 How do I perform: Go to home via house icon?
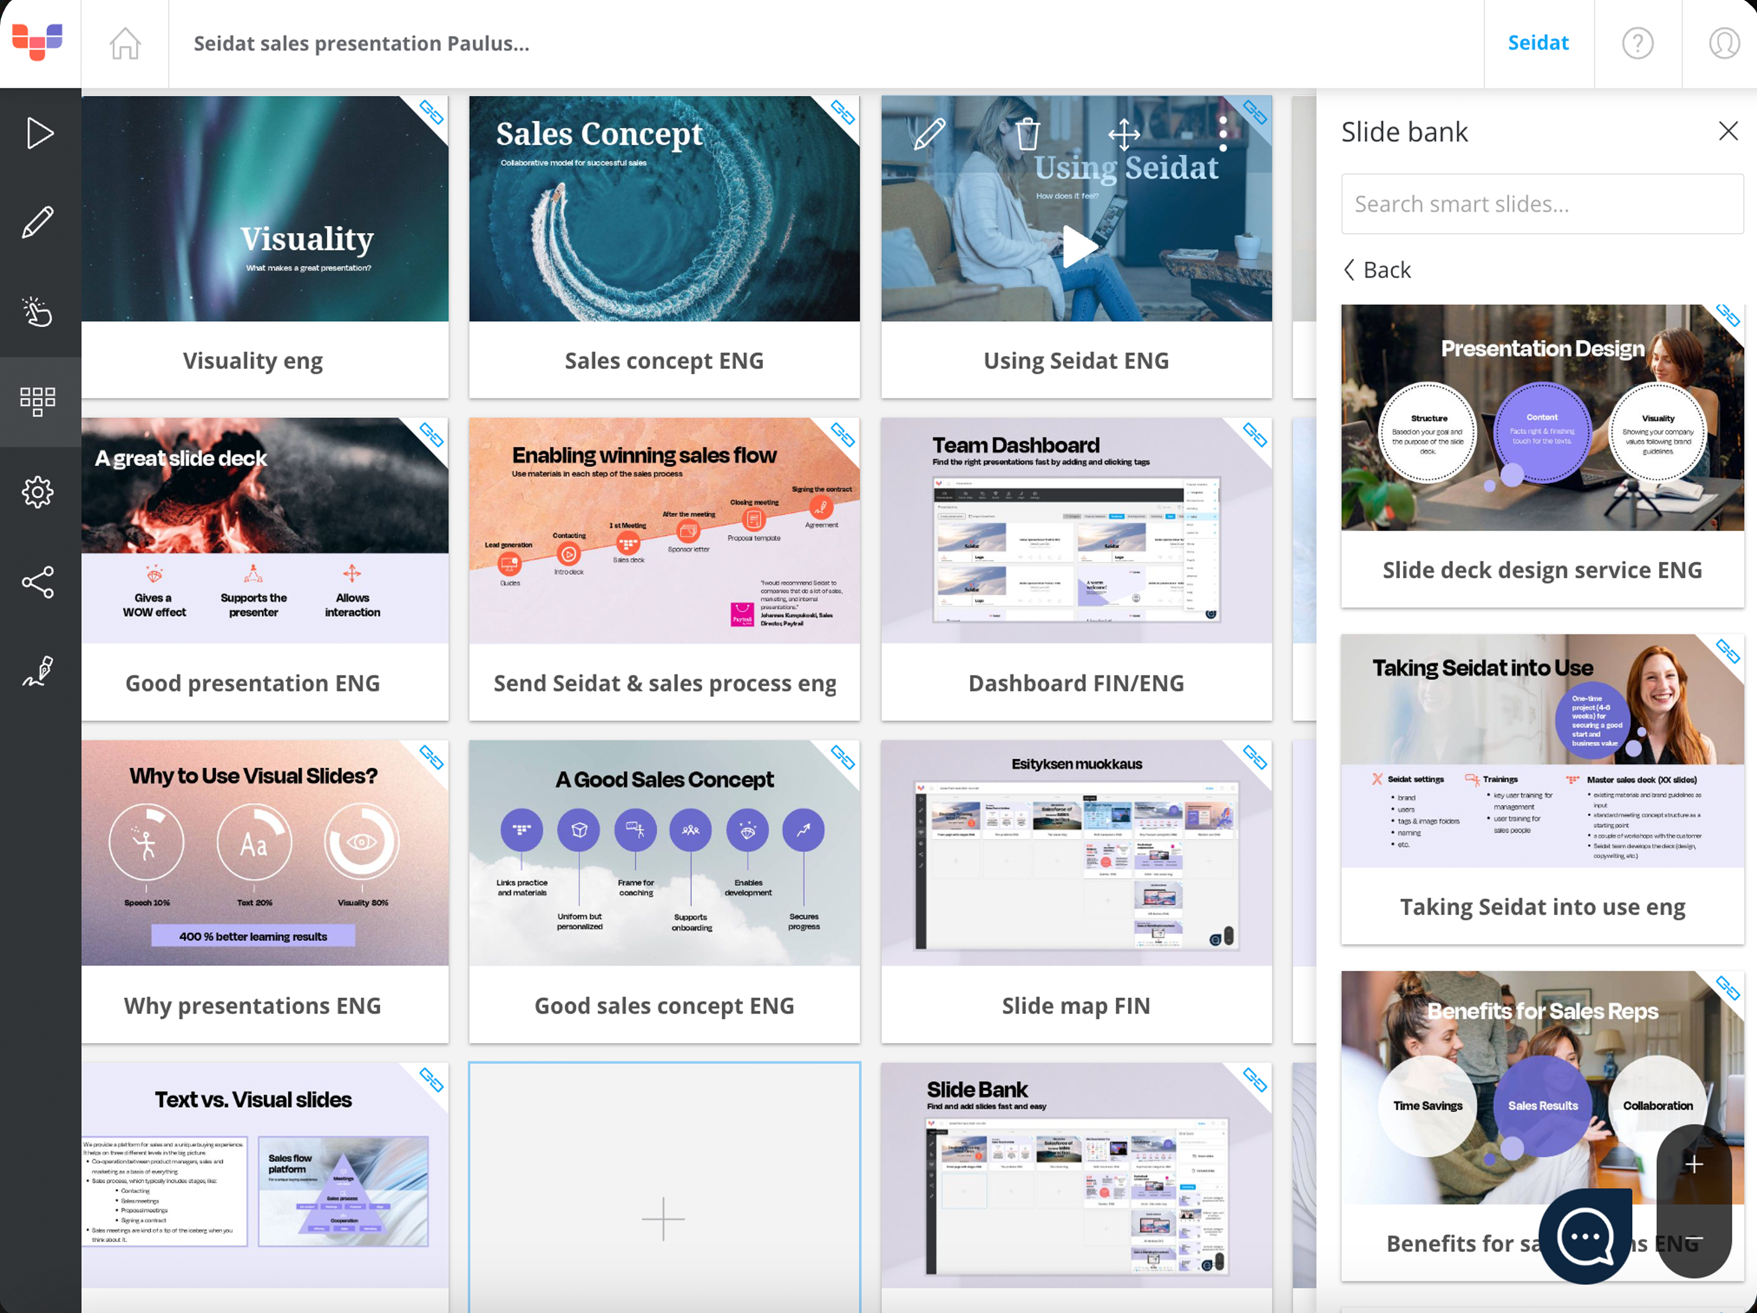[x=125, y=43]
